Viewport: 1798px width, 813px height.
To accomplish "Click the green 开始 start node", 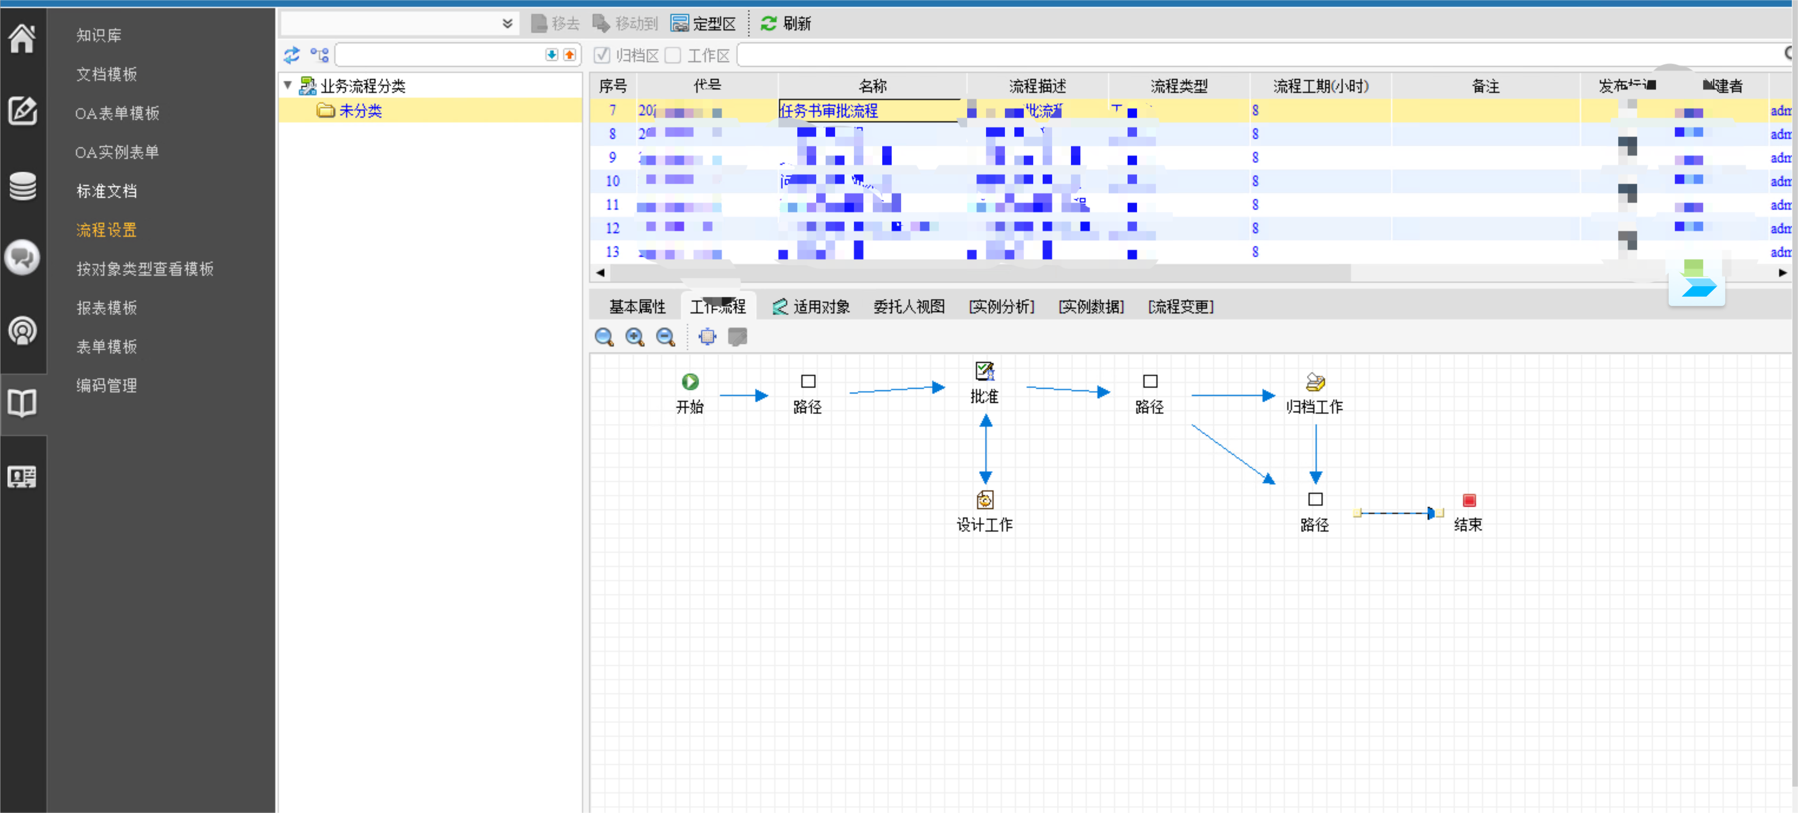I will click(x=690, y=382).
